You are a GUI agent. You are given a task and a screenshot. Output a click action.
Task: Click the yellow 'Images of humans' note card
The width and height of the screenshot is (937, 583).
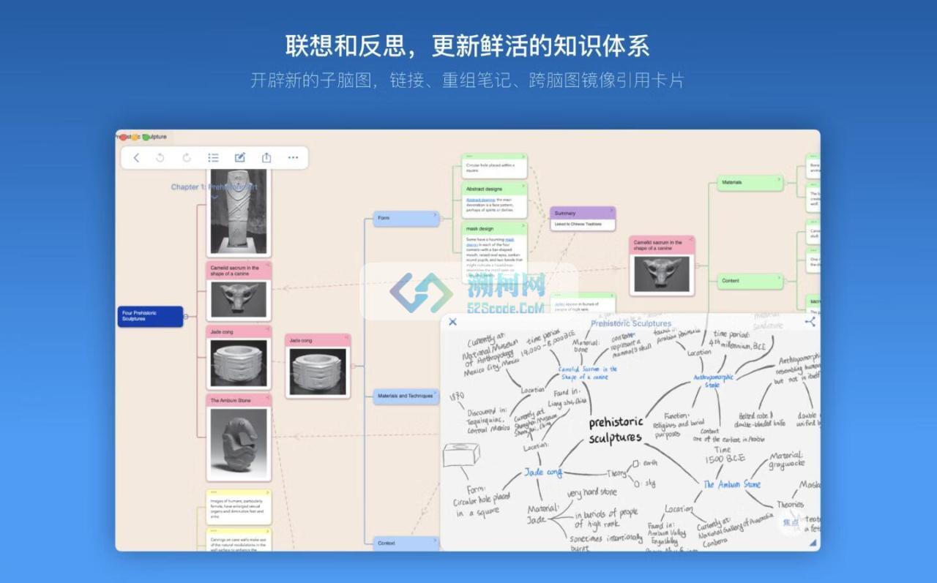coord(238,507)
